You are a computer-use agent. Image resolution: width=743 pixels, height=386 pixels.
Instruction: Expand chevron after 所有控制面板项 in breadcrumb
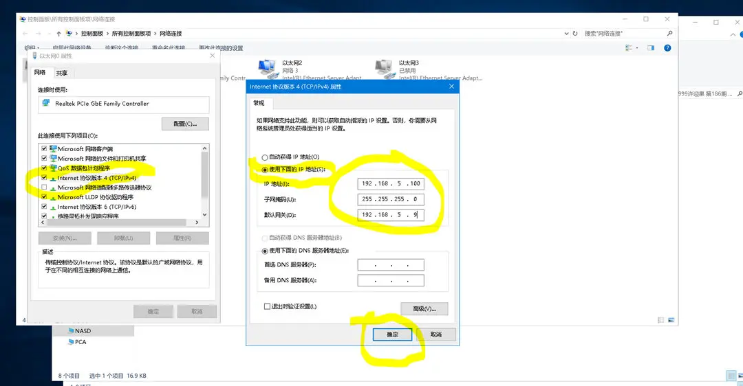(155, 34)
